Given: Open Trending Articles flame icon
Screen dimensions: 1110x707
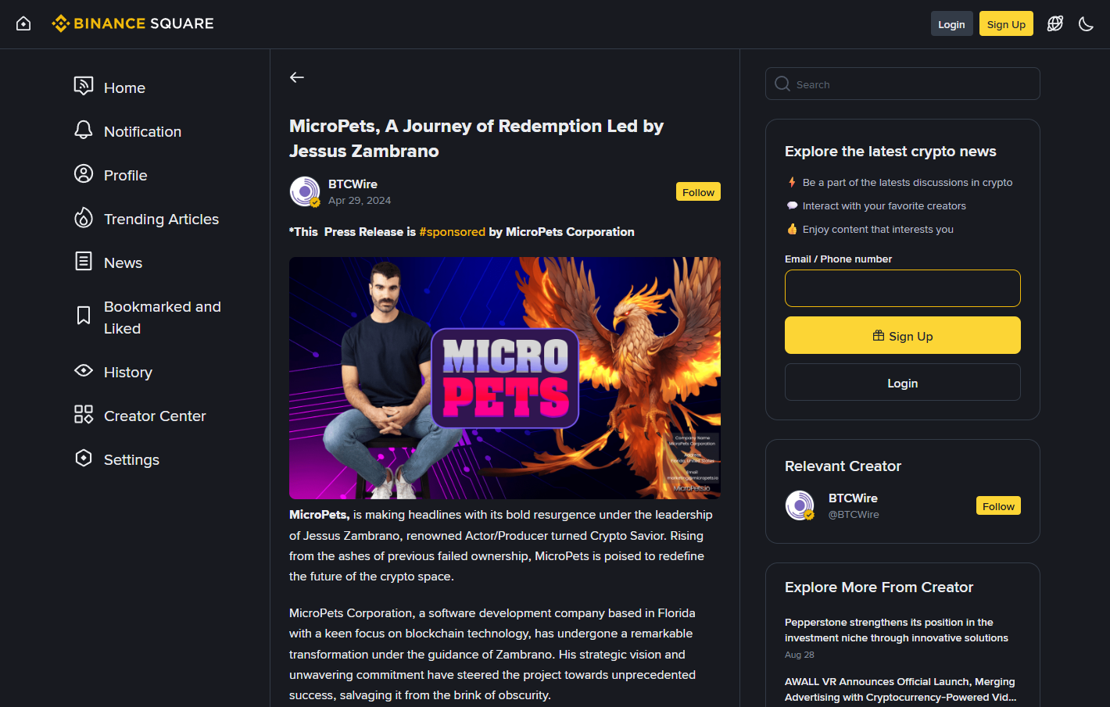Looking at the screenshot, I should point(84,219).
